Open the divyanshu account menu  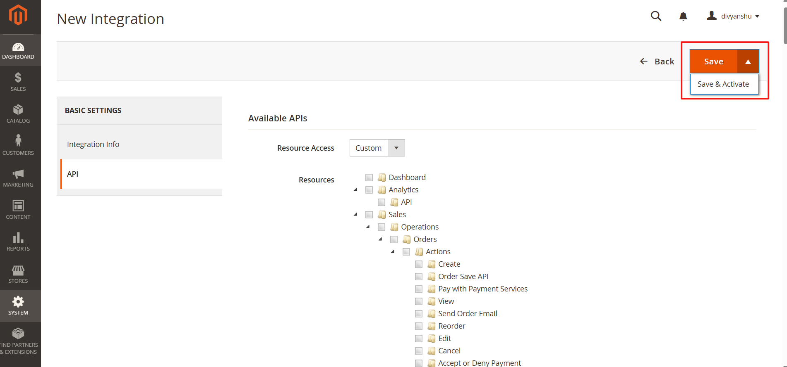[733, 16]
